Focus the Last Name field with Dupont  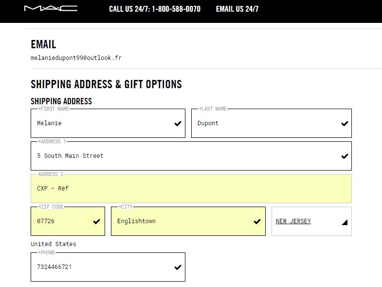[272, 123]
